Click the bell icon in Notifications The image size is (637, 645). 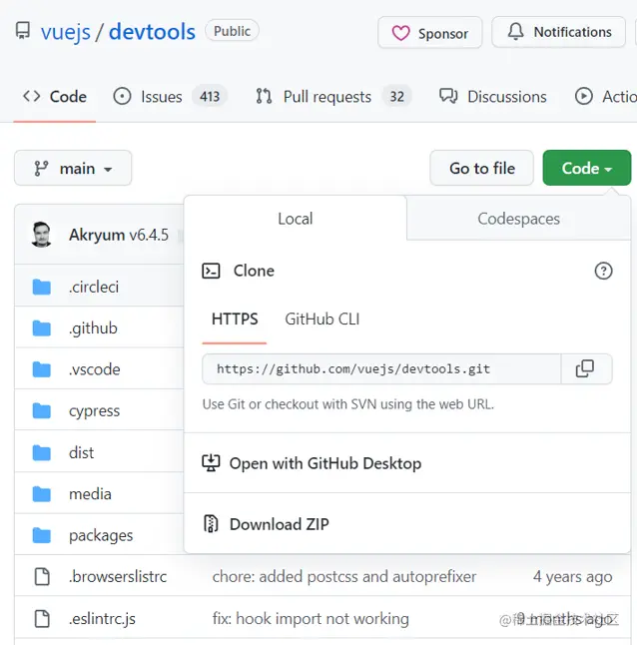click(515, 31)
